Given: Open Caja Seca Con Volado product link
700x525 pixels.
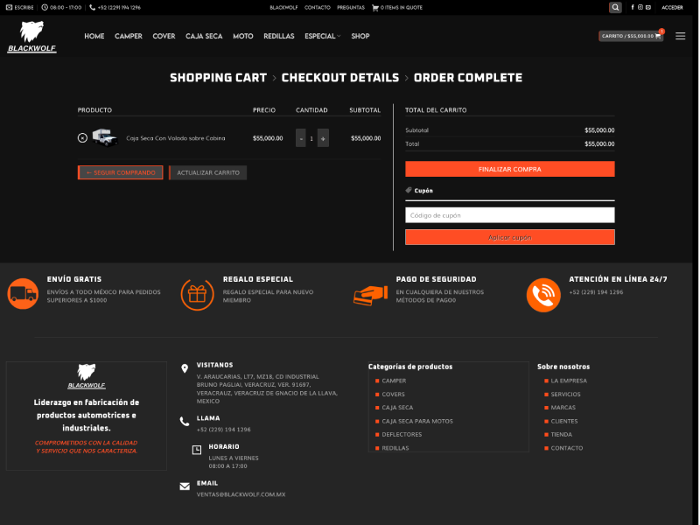Looking at the screenshot, I should tap(176, 138).
